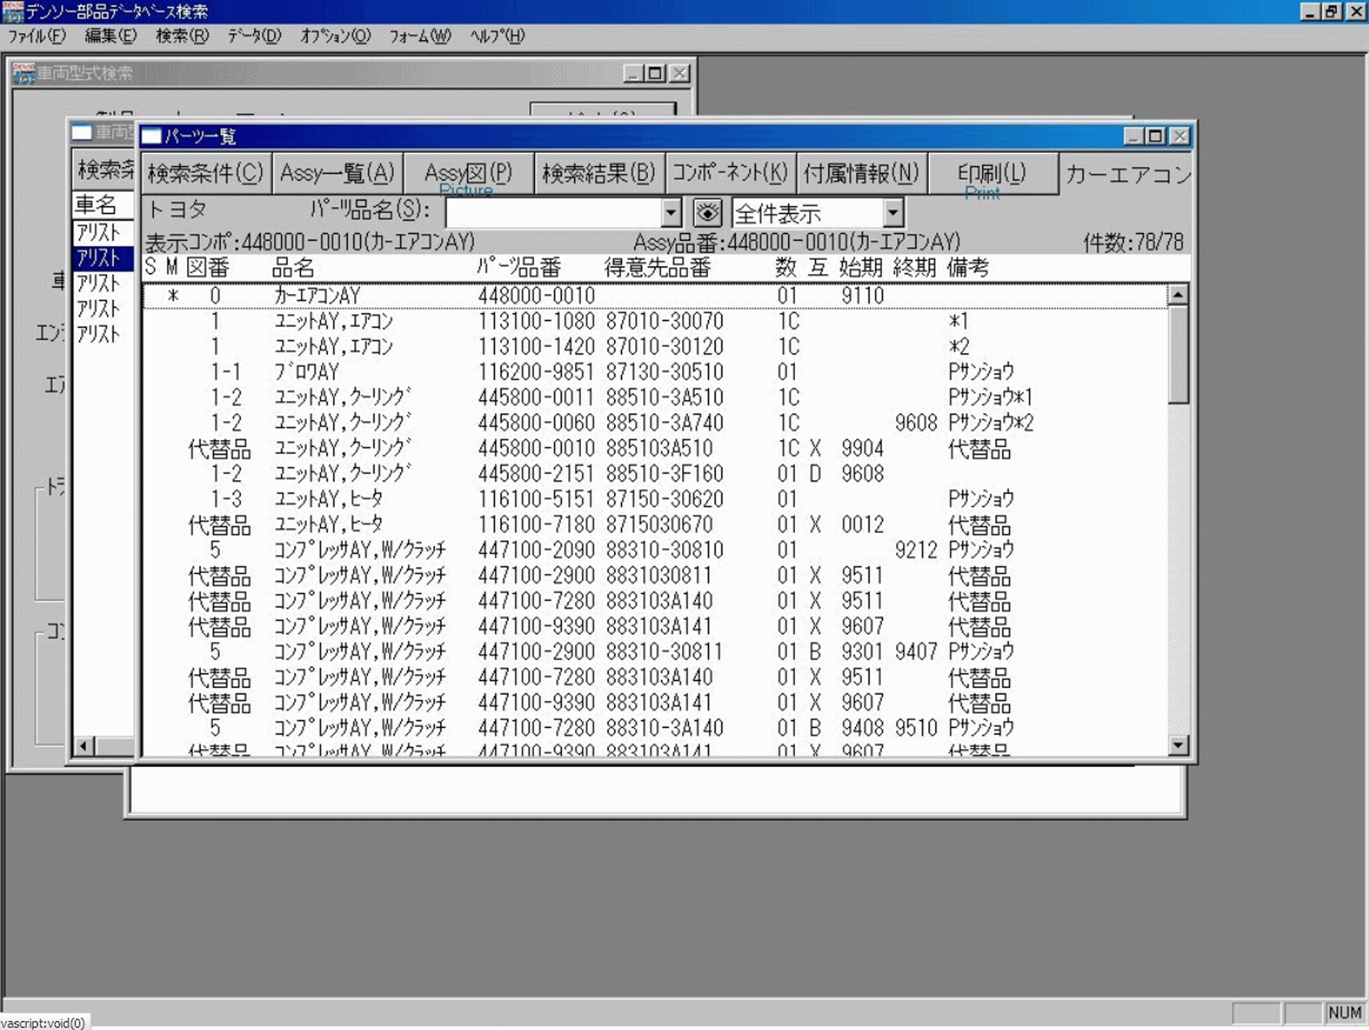Minimize the パーツ一覧 window

point(1132,136)
